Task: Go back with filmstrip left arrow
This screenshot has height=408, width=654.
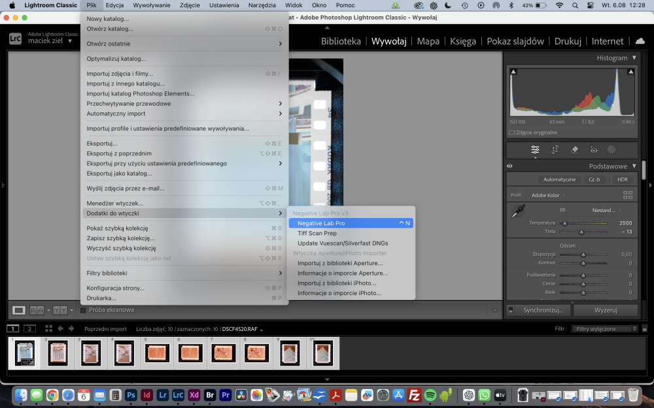Action: coord(60,328)
